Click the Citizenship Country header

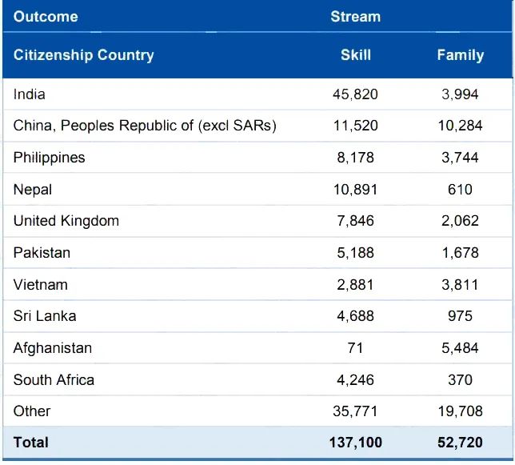point(83,55)
